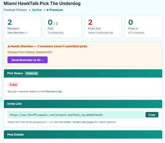
Task: Click the Picks In stat card
Action: [x=143, y=27]
